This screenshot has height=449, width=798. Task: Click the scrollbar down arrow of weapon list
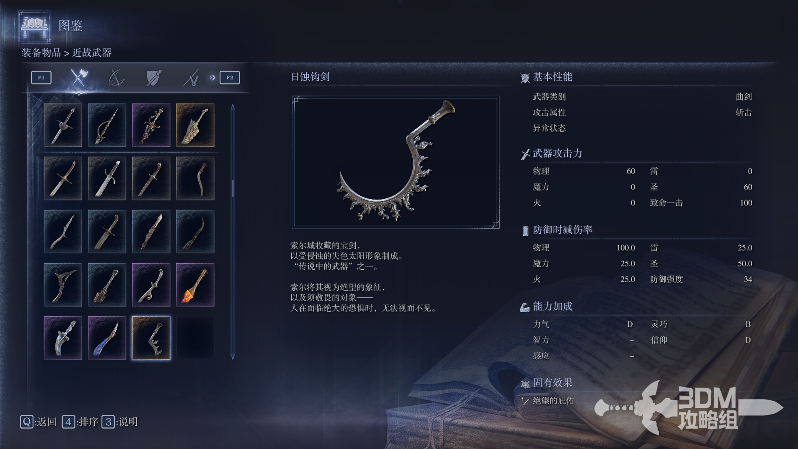coord(233,356)
